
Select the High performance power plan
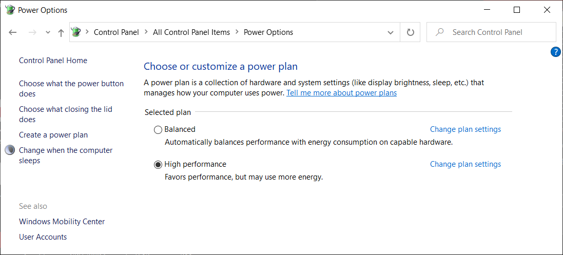tap(158, 165)
